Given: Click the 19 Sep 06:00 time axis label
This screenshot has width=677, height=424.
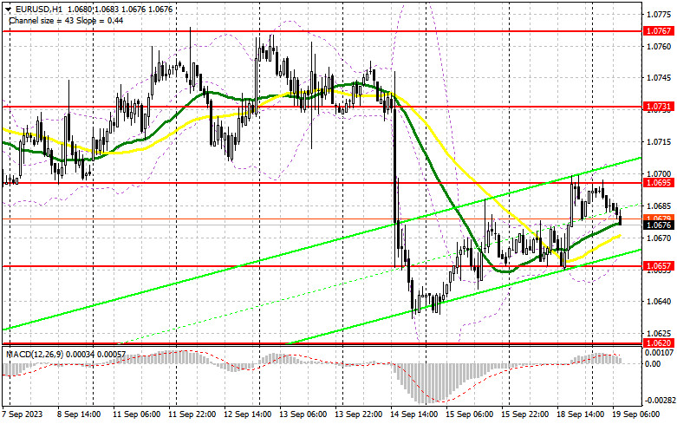Looking at the screenshot, I should (636, 414).
